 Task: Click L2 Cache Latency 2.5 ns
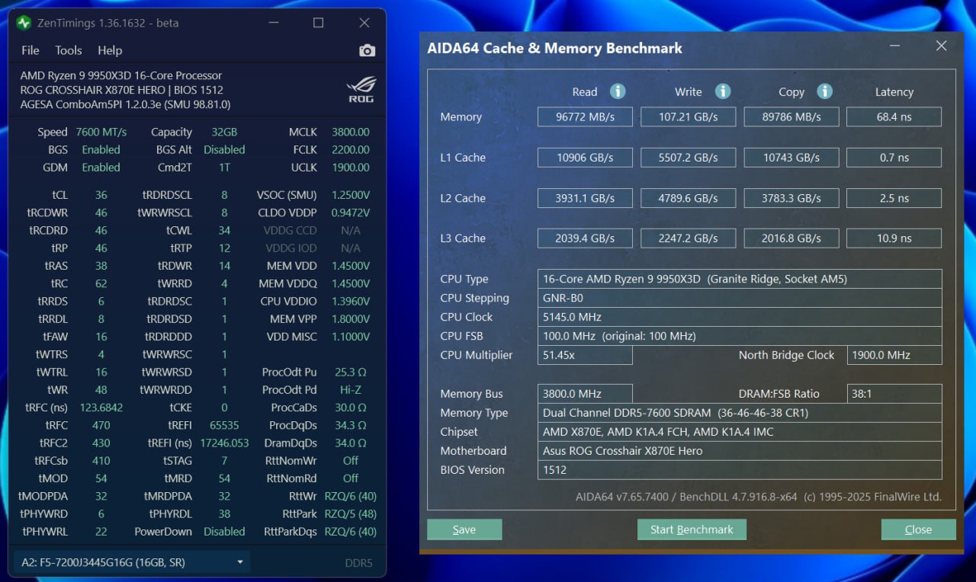(x=894, y=198)
